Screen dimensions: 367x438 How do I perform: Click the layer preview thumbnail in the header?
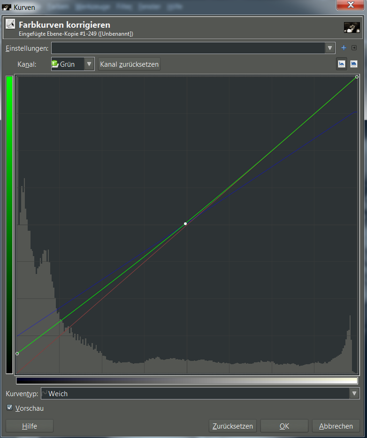click(352, 27)
